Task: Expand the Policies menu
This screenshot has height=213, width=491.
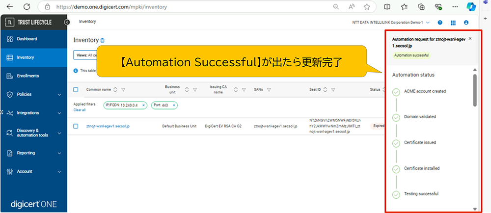Action: (59, 94)
